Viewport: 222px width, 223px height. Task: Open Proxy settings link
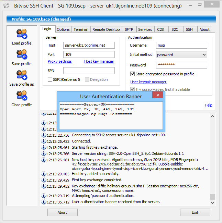pos(60,61)
